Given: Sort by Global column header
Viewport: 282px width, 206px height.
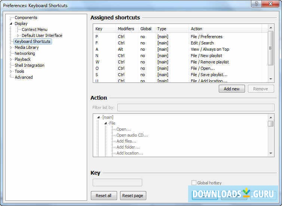Looking at the screenshot, I should tap(147, 29).
